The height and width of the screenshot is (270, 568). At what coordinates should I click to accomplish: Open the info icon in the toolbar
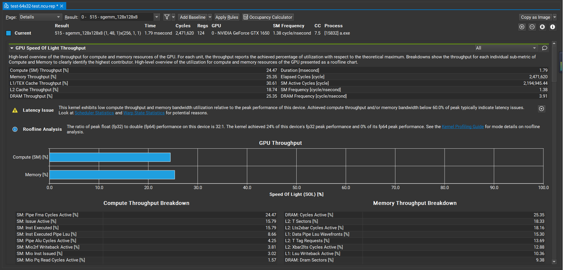click(552, 27)
